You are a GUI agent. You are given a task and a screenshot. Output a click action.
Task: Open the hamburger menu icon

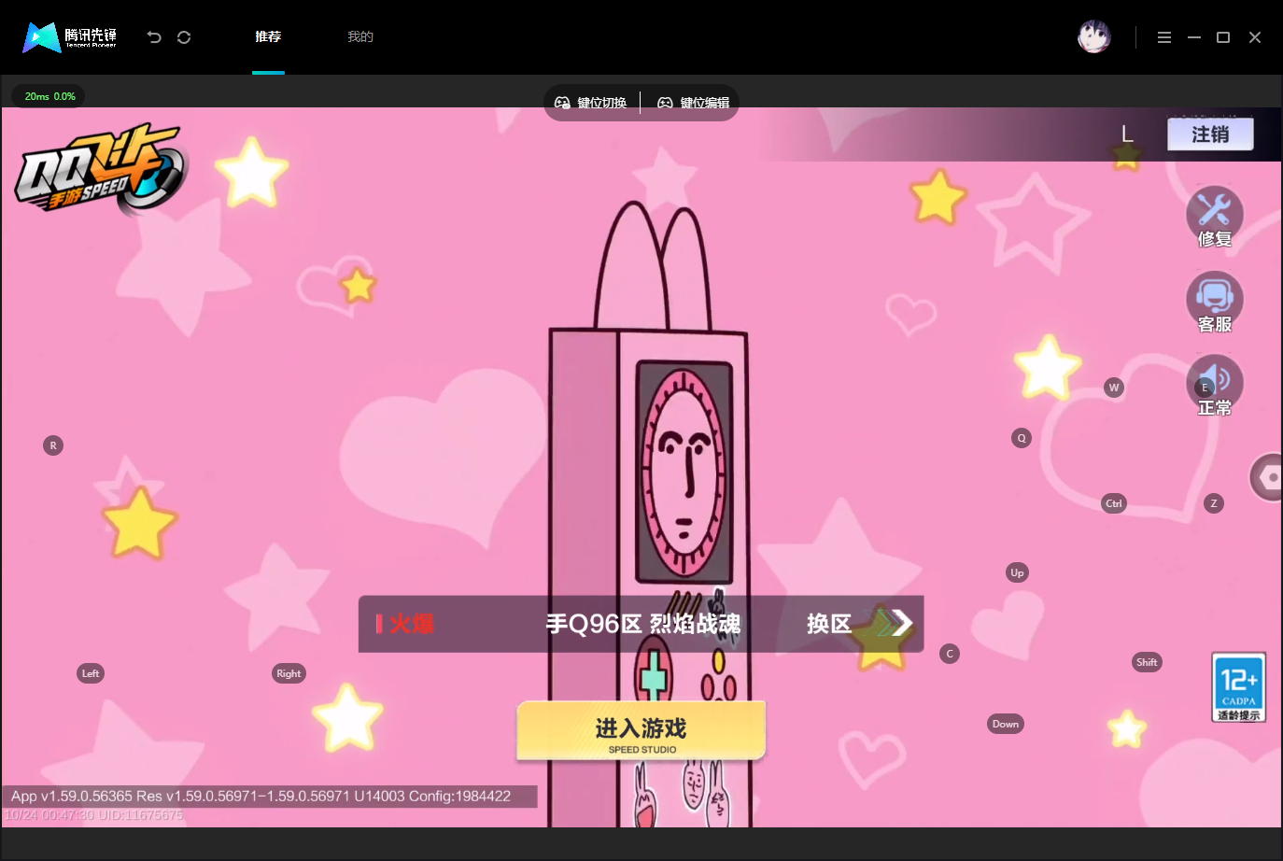1164,37
